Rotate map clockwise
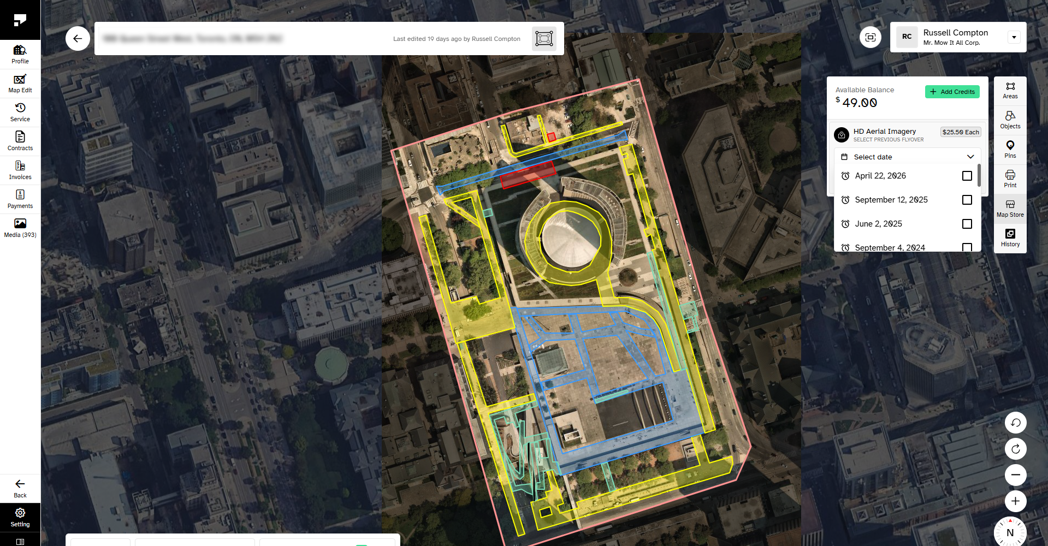This screenshot has width=1048, height=546. 1016,449
